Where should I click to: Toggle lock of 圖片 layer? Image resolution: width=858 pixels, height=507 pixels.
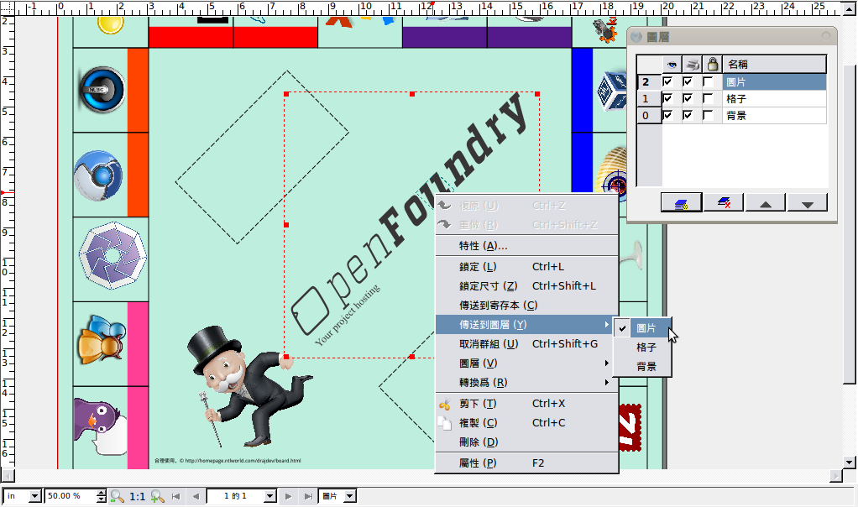(x=708, y=82)
